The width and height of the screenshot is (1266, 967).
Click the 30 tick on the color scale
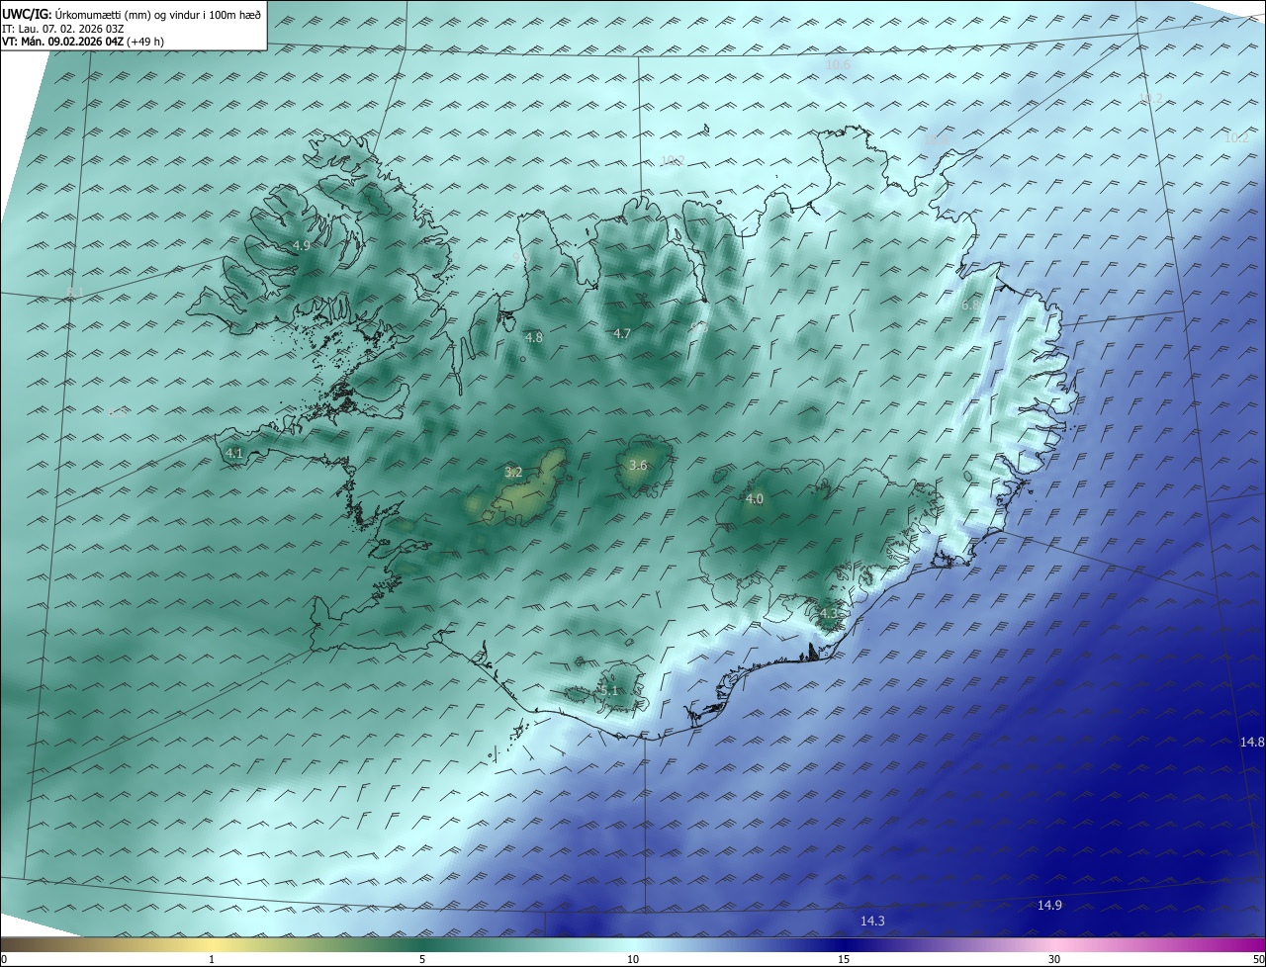1054,959
